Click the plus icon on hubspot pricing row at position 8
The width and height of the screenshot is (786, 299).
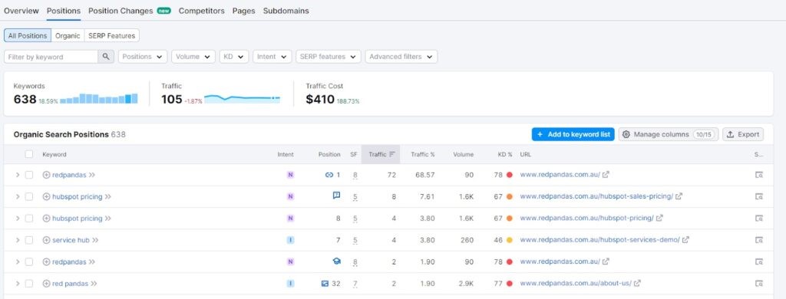[x=46, y=219]
